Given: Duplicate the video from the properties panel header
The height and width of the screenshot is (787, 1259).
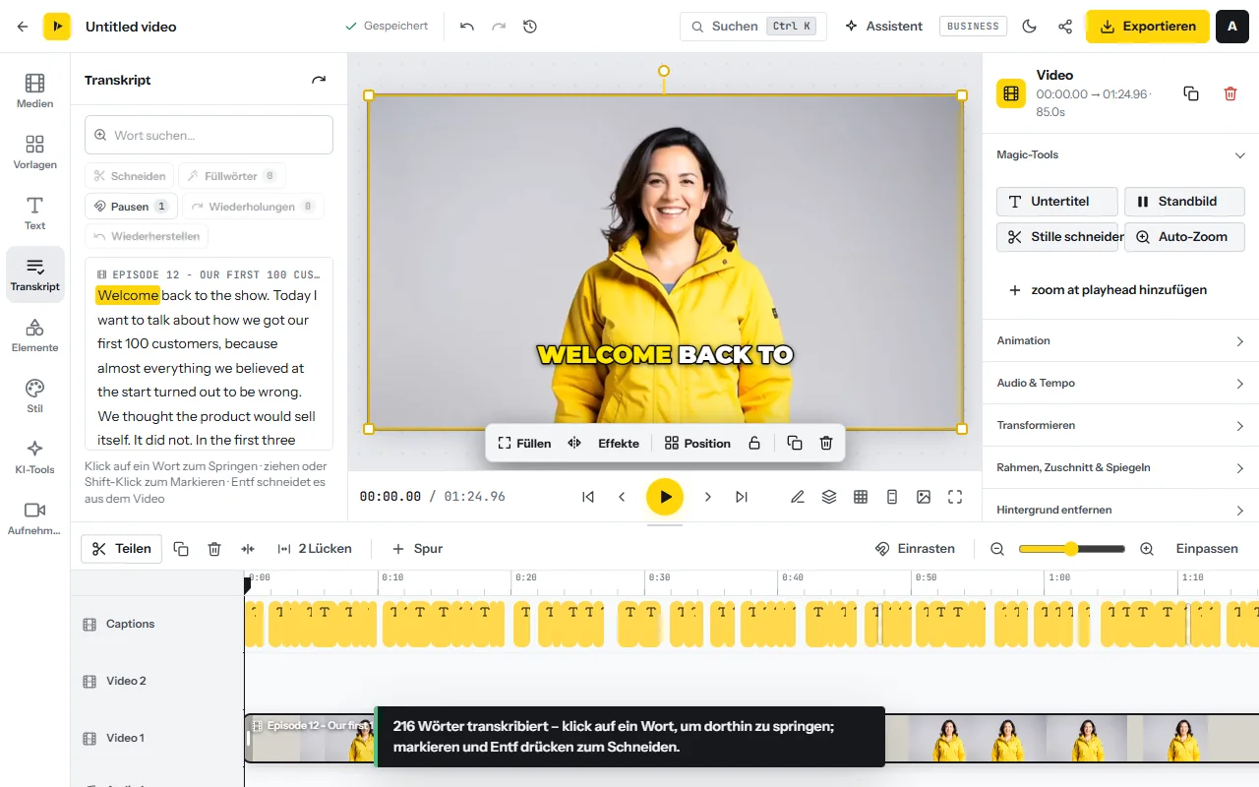Looking at the screenshot, I should click(1191, 93).
